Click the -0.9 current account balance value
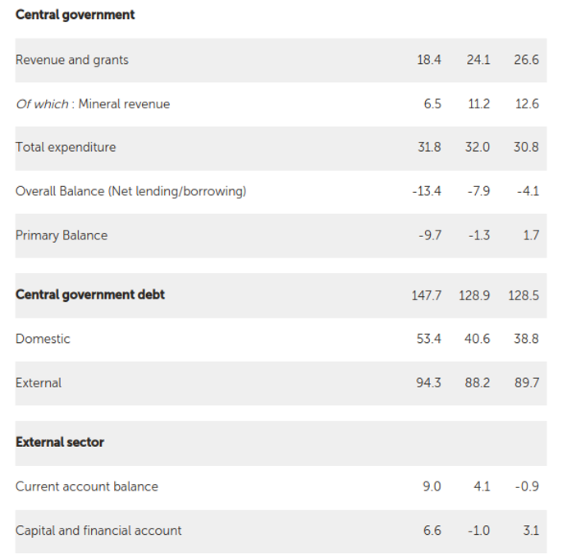Image resolution: width=567 pixels, height=557 pixels. pos(526,486)
